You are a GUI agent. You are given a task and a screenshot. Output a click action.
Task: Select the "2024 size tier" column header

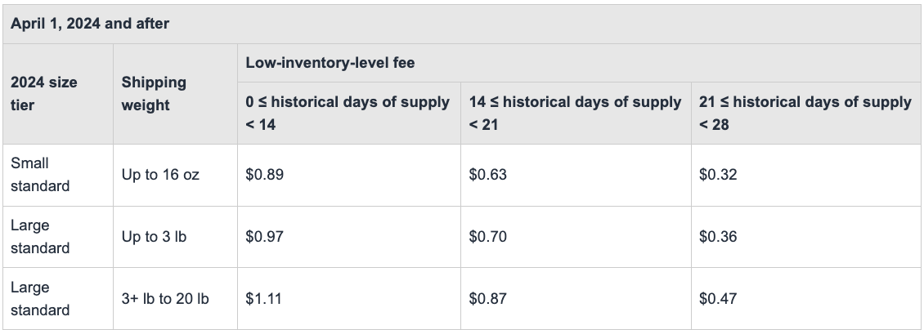[44, 94]
